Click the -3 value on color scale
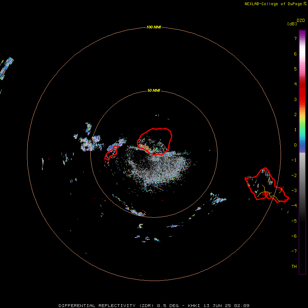This screenshot has height=308, width=308. point(294,191)
